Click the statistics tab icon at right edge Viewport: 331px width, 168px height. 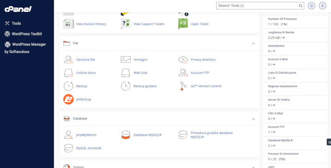click(x=329, y=142)
